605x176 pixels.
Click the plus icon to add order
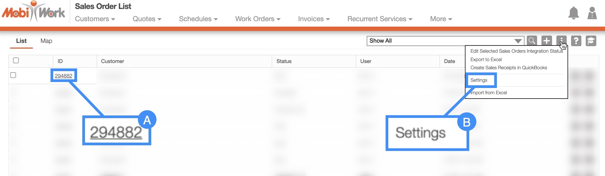coord(546,41)
